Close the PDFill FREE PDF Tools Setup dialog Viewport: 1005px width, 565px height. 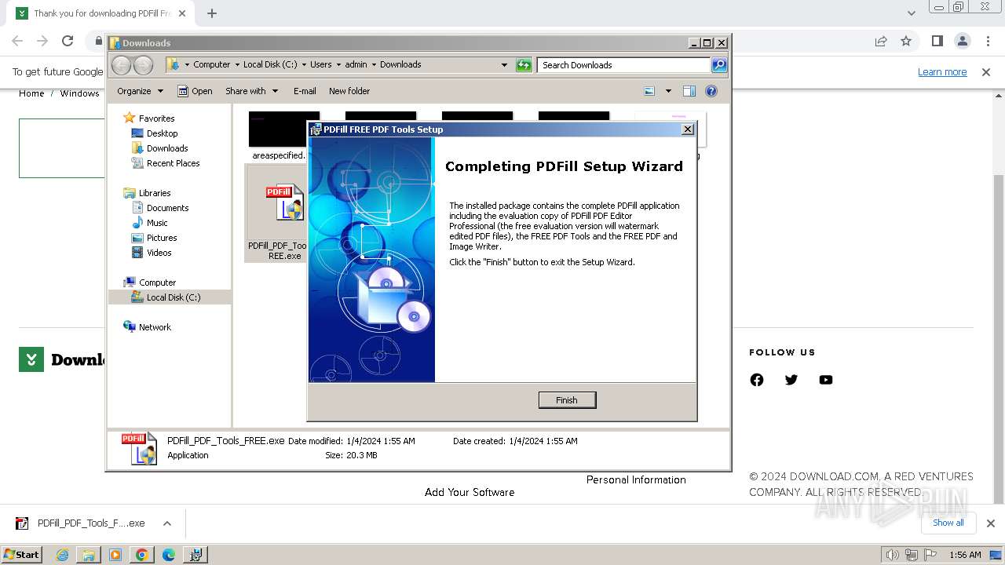pos(688,129)
